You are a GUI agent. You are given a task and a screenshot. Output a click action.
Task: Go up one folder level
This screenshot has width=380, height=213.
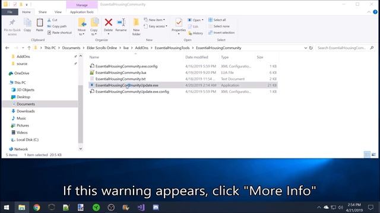[29, 48]
